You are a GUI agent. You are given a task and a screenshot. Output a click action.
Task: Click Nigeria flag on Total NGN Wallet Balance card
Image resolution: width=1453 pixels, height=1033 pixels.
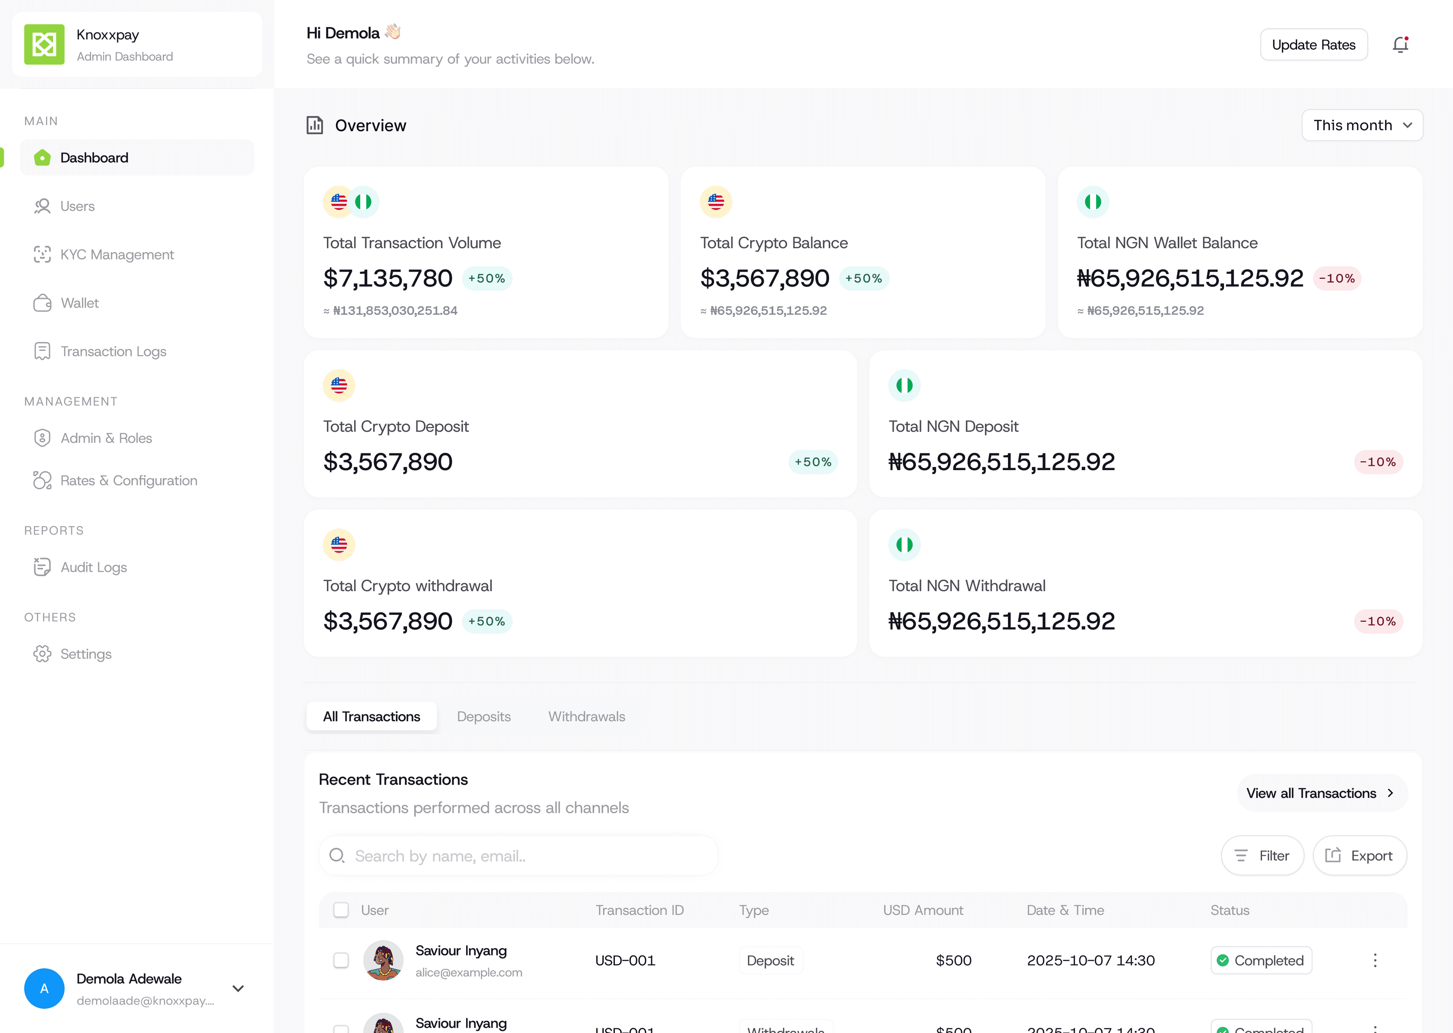1093,202
